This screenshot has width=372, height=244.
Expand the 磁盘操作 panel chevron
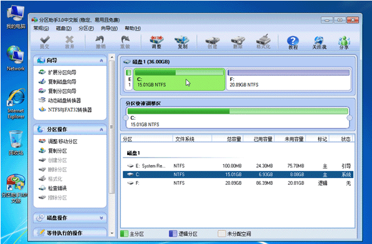point(102,218)
